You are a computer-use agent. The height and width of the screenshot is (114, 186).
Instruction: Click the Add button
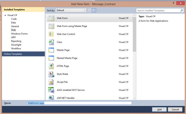pyautogui.click(x=159, y=109)
